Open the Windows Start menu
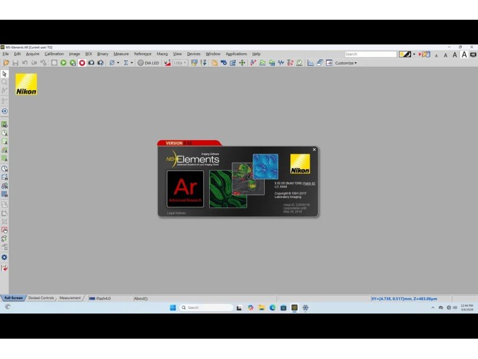Viewport: 478px width, 359px height. coord(173,308)
